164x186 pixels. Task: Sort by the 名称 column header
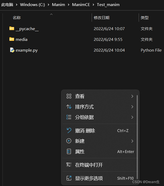point(17,18)
